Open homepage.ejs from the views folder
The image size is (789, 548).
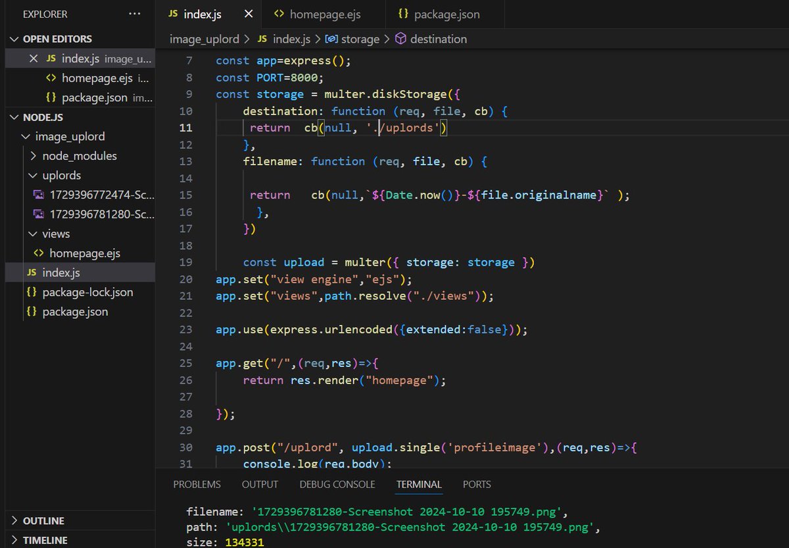pos(85,253)
